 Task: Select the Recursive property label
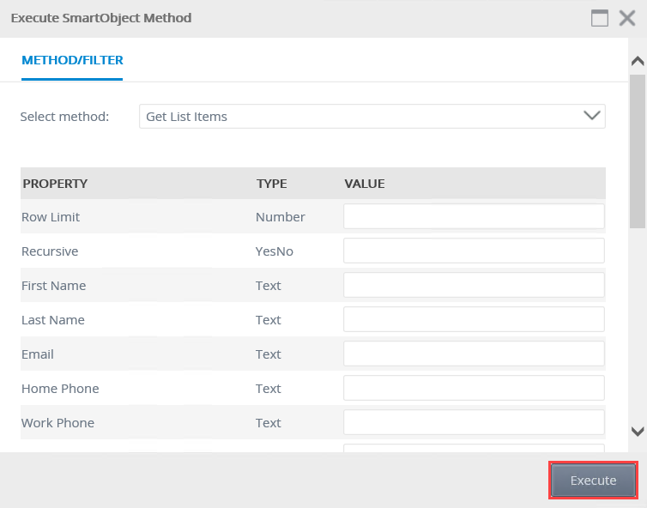point(50,251)
